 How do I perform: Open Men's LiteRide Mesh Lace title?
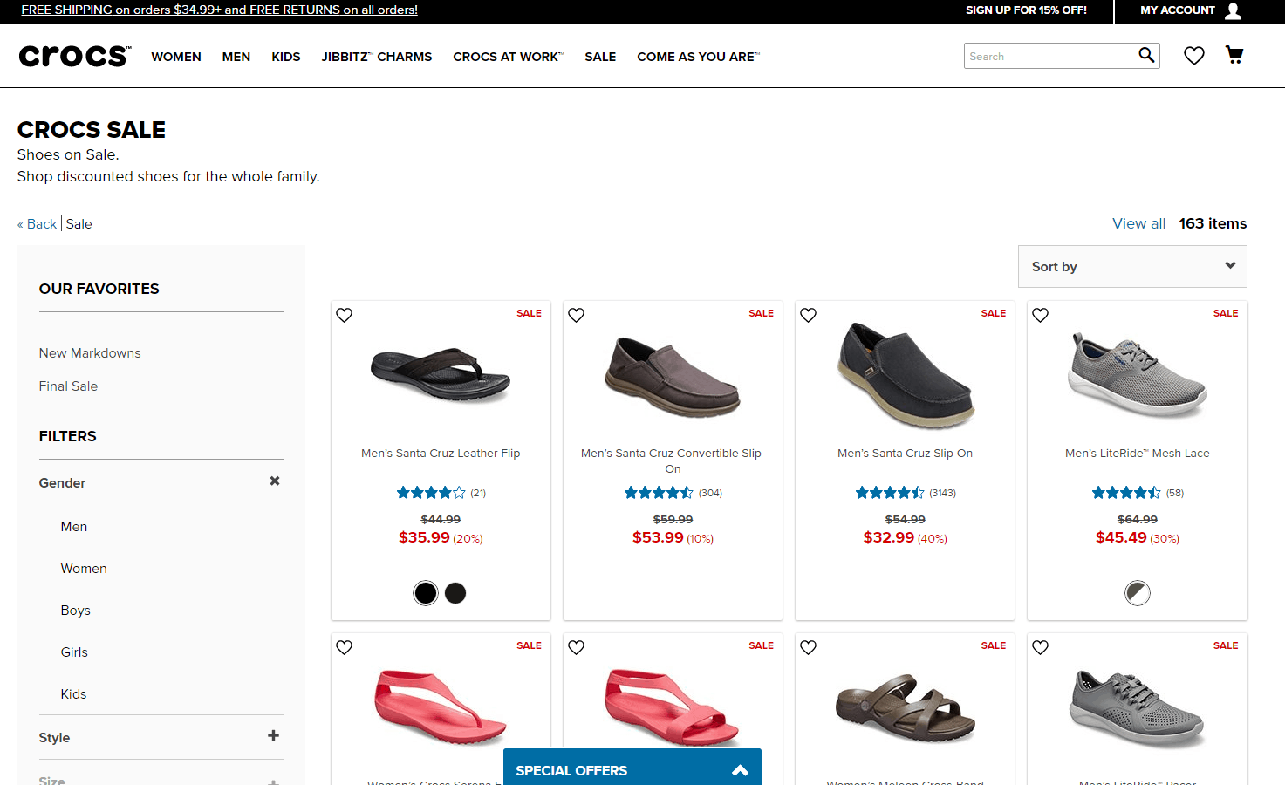tap(1138, 454)
